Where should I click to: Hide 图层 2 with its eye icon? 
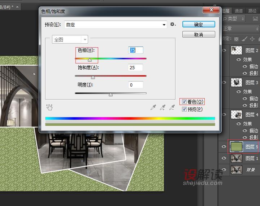click(x=224, y=50)
